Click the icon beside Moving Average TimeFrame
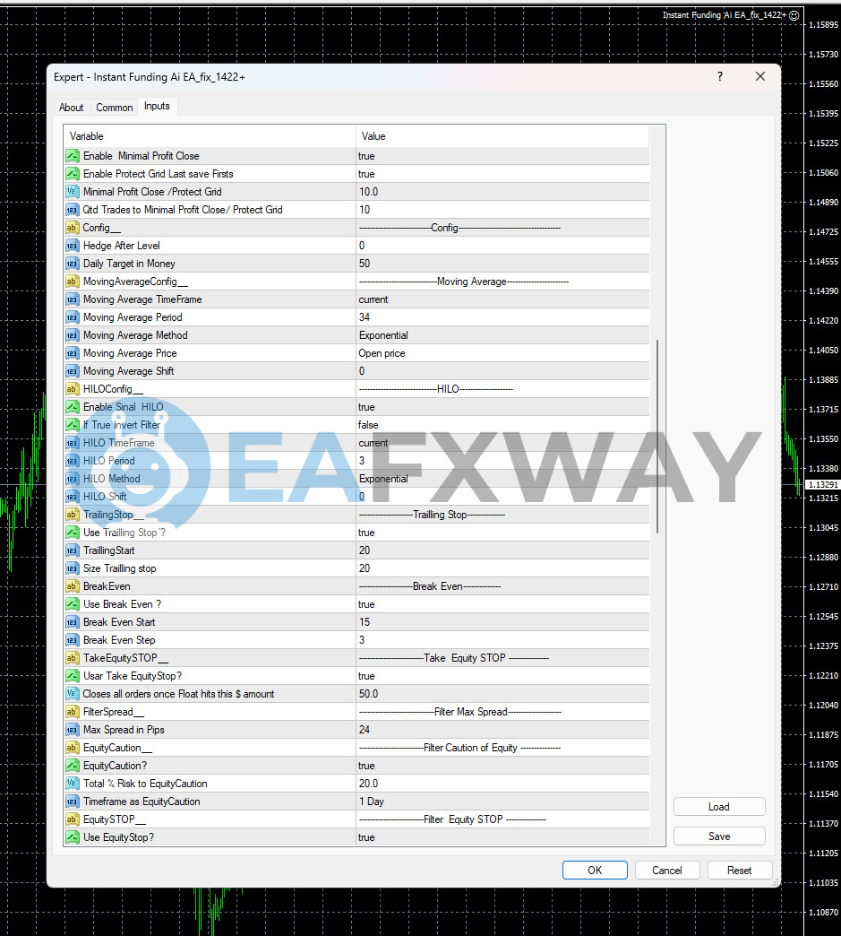 73,299
